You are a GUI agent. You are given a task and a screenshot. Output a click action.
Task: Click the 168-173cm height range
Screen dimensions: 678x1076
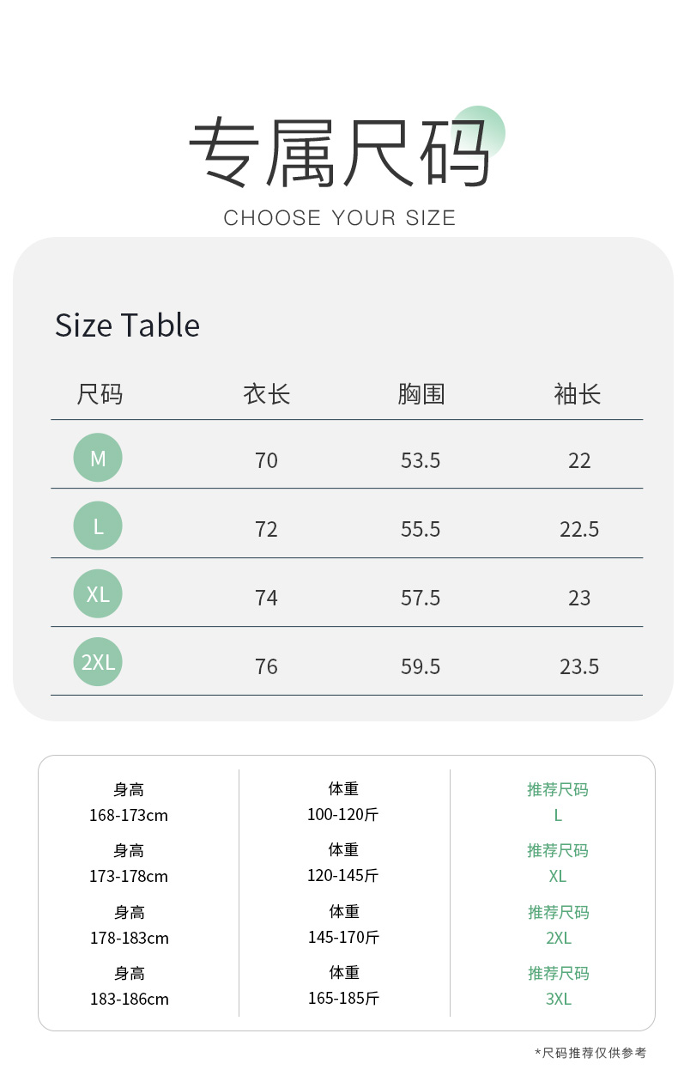129,815
